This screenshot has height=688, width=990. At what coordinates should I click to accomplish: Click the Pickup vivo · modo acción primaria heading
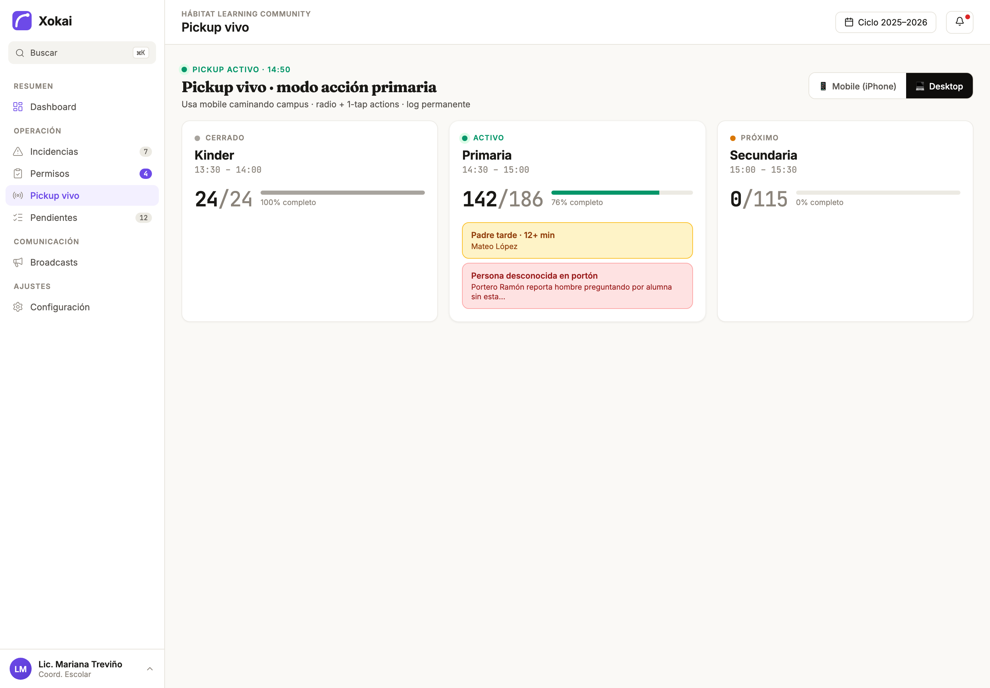pos(309,87)
